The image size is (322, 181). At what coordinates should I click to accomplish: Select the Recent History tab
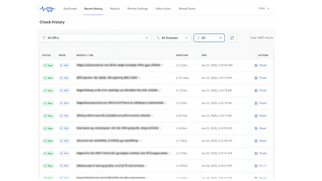(x=93, y=8)
